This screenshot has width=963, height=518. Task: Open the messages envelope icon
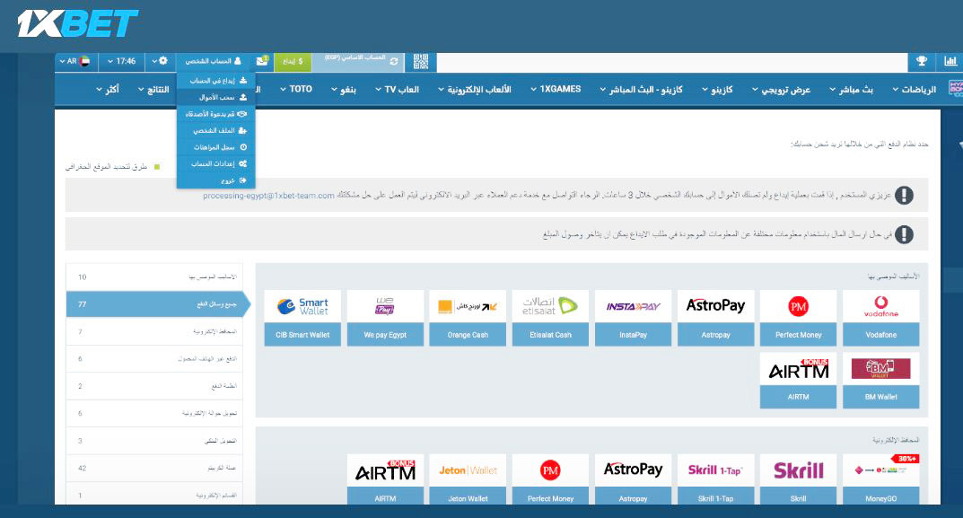click(x=262, y=61)
